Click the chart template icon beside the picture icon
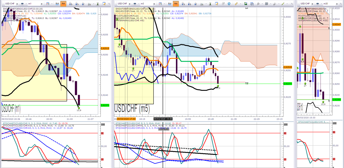The width and height of the screenshot is (344, 168). point(252,4)
